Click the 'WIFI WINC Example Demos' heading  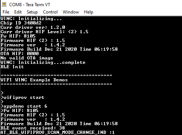(34, 80)
